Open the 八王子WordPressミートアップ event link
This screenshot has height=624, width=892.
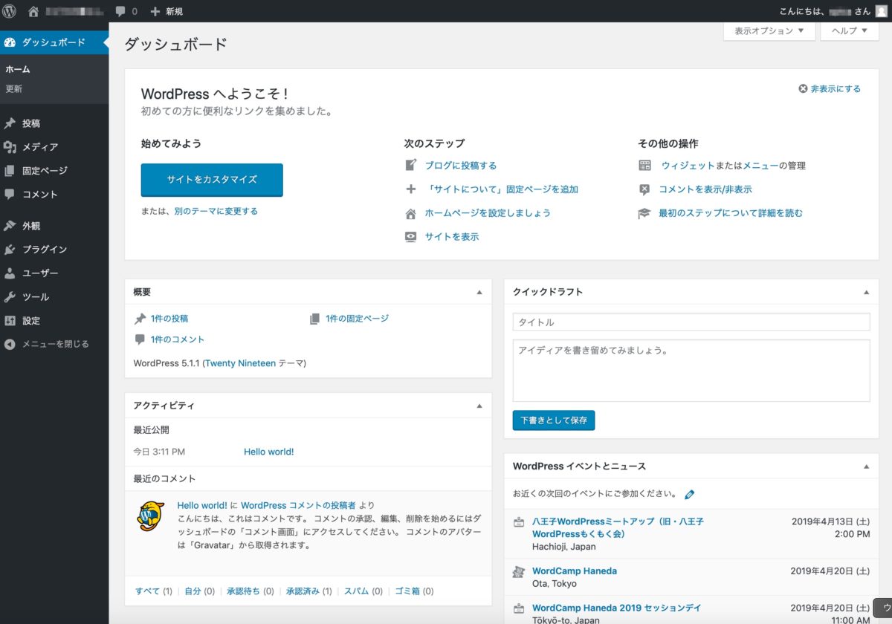[x=618, y=527]
